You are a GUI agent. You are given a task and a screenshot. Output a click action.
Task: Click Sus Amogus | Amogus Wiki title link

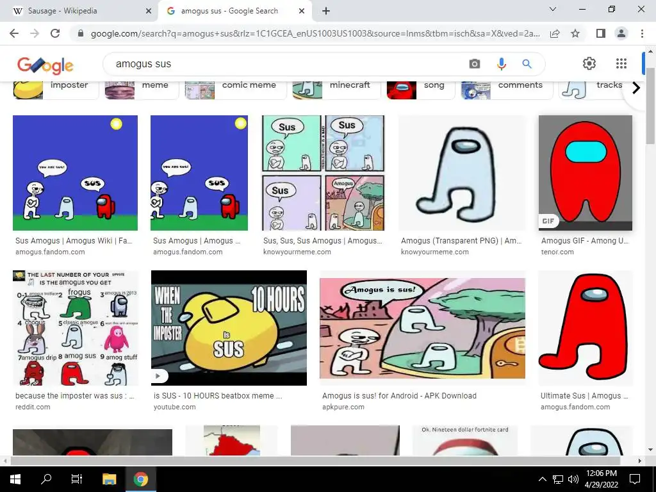[x=74, y=241]
